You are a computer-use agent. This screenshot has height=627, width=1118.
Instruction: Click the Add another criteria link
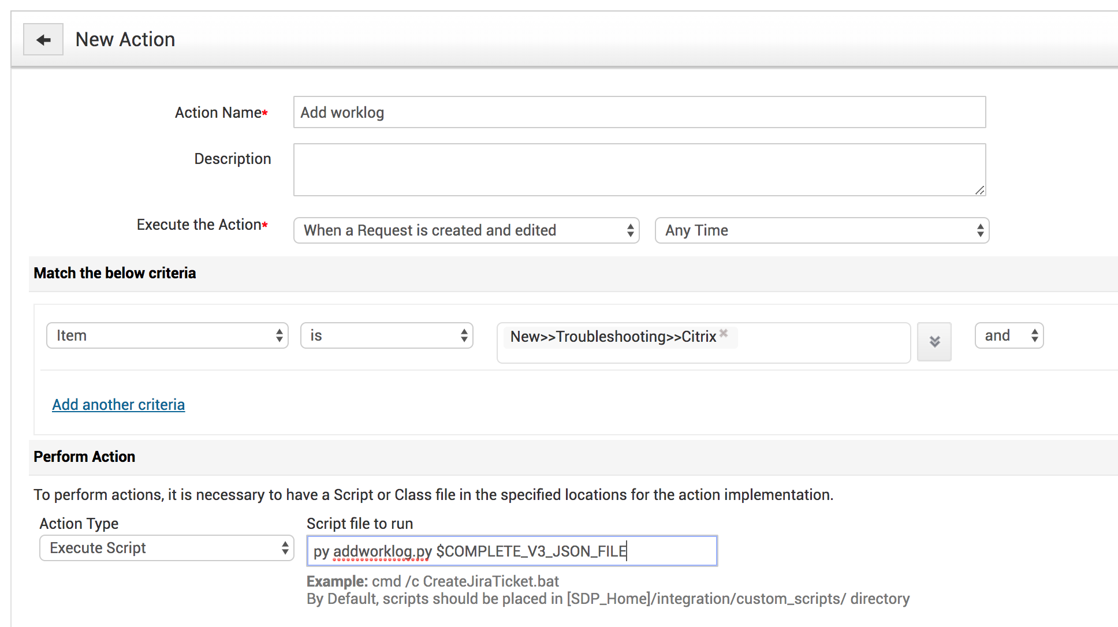tap(118, 405)
